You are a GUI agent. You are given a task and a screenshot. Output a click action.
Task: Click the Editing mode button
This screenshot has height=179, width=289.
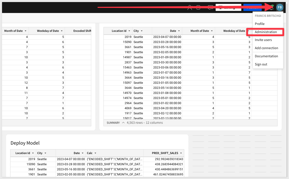(228, 8)
